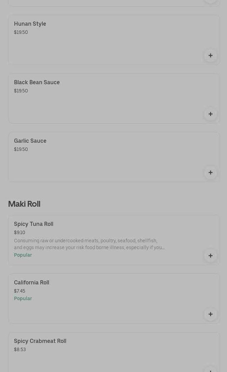Click the $8.53 Spicy Crabmeat Roll price
This screenshot has height=372, width=227.
pyautogui.click(x=20, y=349)
